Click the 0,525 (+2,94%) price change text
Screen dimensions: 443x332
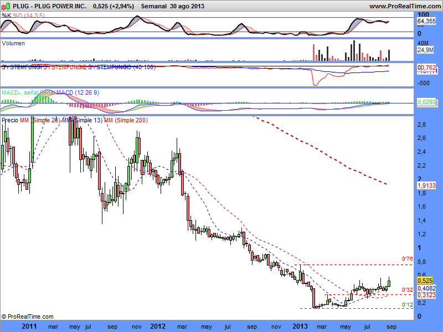(x=114, y=6)
